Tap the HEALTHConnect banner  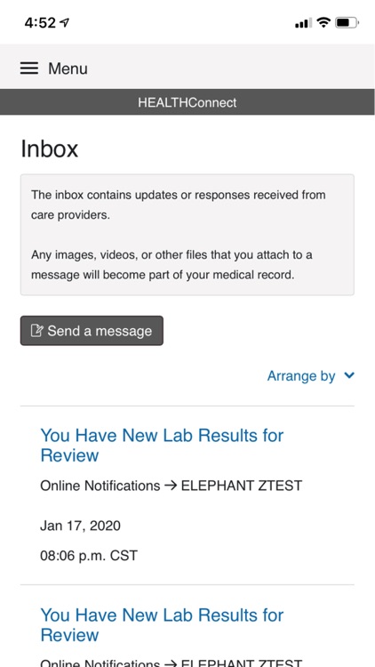(187, 102)
